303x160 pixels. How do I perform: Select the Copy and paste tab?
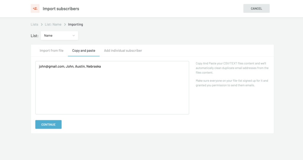pyautogui.click(x=84, y=50)
